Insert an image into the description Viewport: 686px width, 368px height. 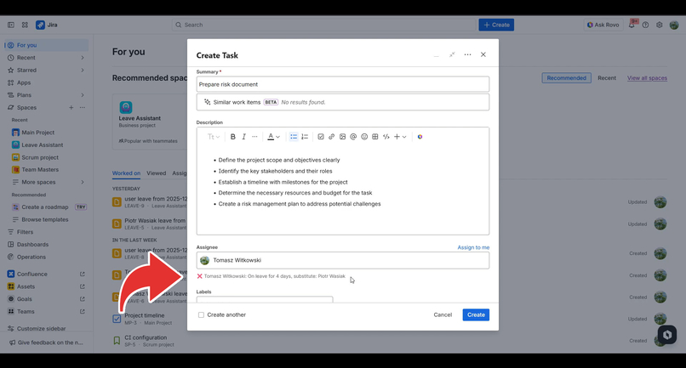click(x=342, y=137)
